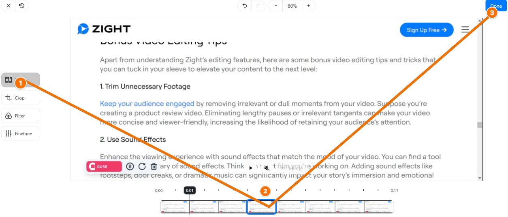Click the Zight logo in the video
The image size is (508, 217).
click(104, 29)
